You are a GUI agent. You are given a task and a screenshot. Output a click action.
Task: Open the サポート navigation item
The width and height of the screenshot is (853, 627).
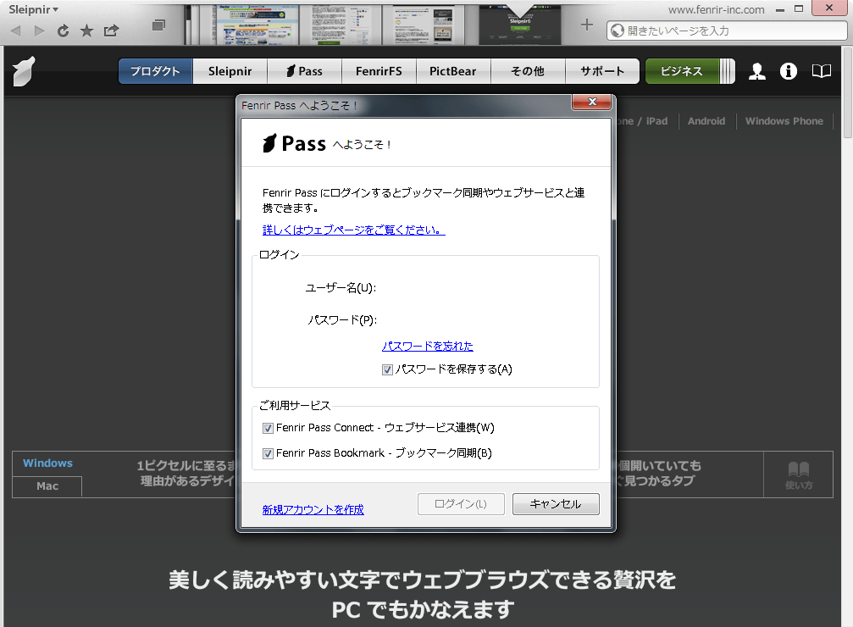click(602, 71)
